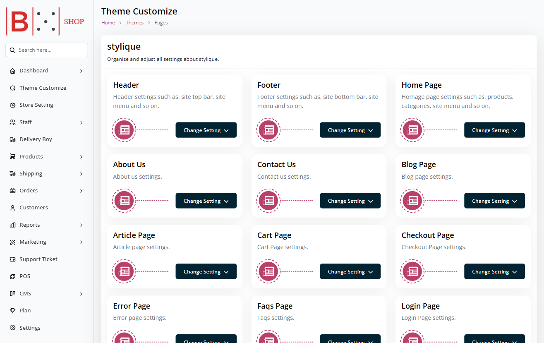Image resolution: width=544 pixels, height=343 pixels.
Task: Open the Change Setting dropdown on Header card
Action: 206,130
